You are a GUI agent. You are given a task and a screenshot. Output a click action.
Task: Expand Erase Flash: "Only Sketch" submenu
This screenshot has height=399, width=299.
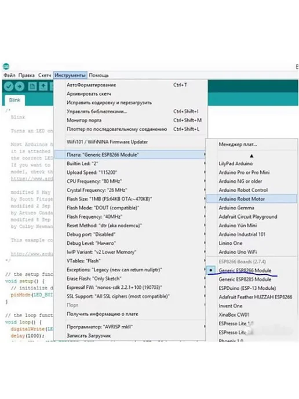[130, 278]
